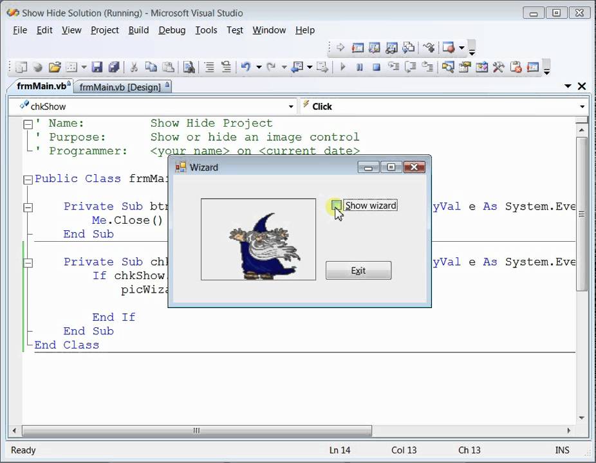Click the horizontal scrollbar thumb
This screenshot has height=463, width=596.
(196, 431)
